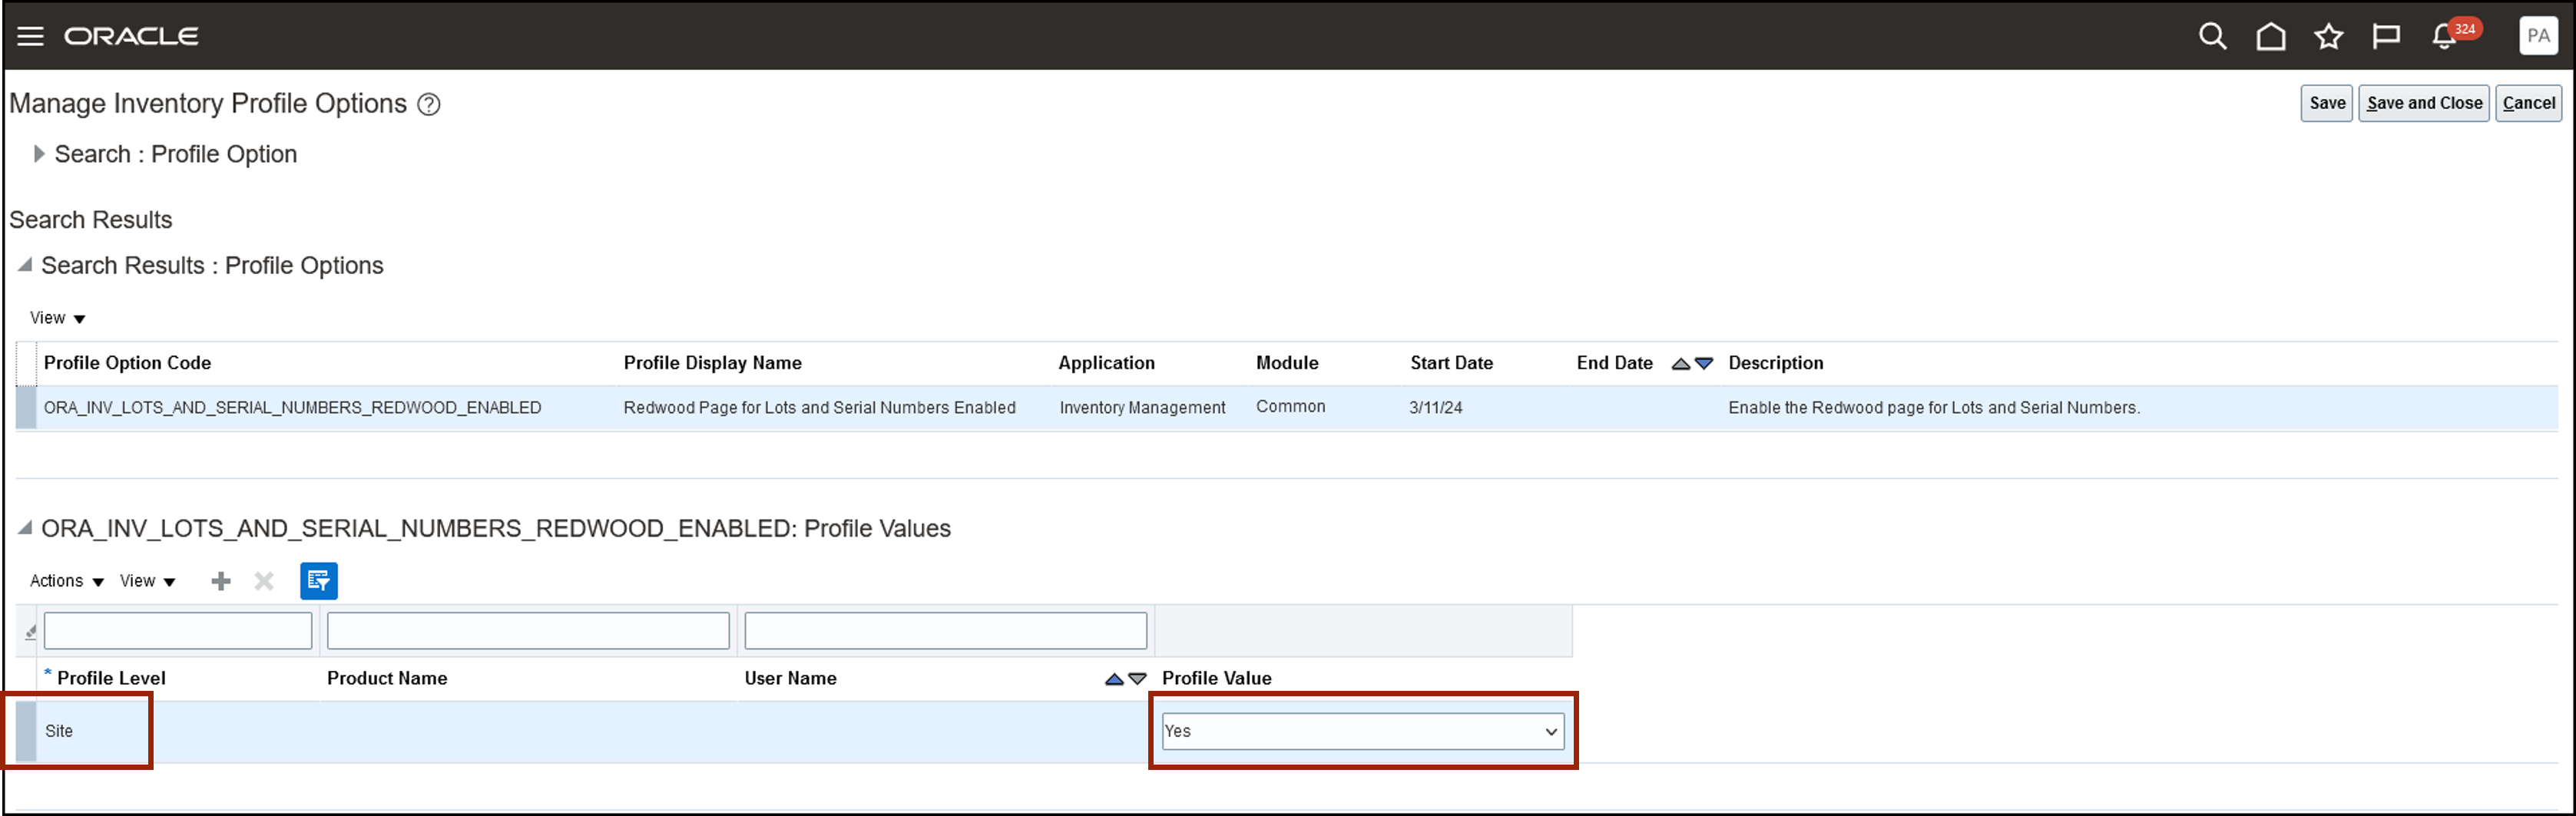2576x816 pixels.
Task: Click the Save button
Action: [2326, 103]
